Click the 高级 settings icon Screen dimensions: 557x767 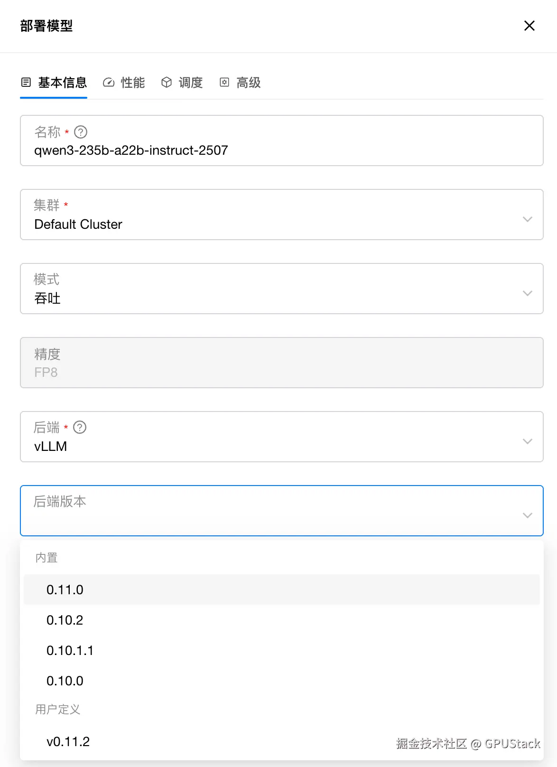click(224, 83)
